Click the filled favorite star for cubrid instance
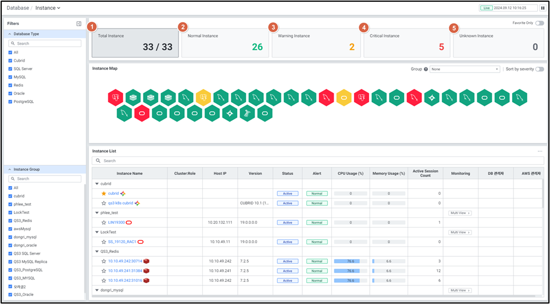The width and height of the screenshot is (550, 304). click(x=103, y=194)
